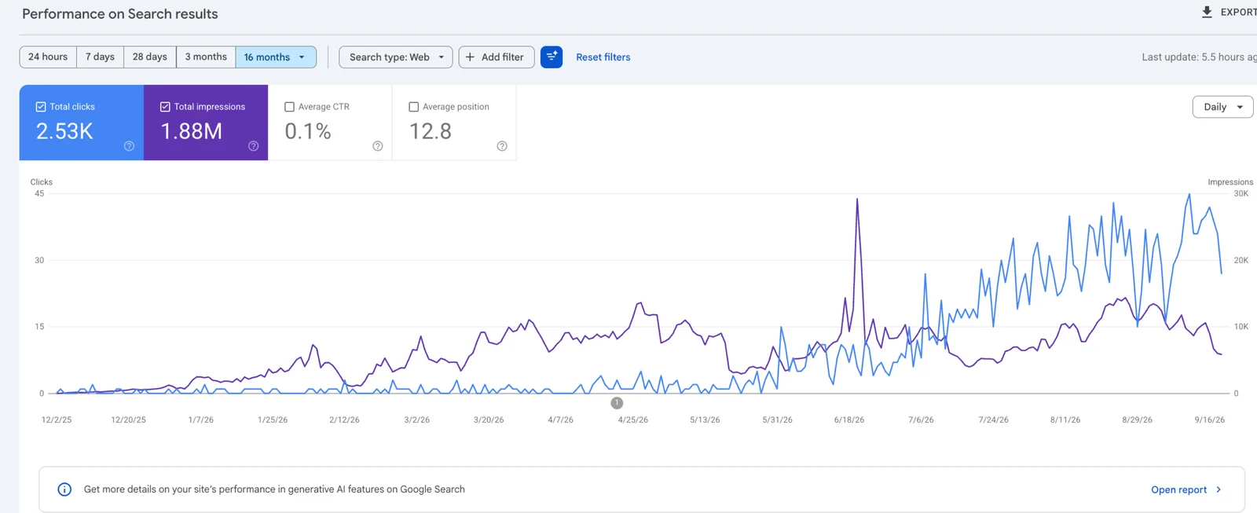Click the Open report link

point(1178,489)
